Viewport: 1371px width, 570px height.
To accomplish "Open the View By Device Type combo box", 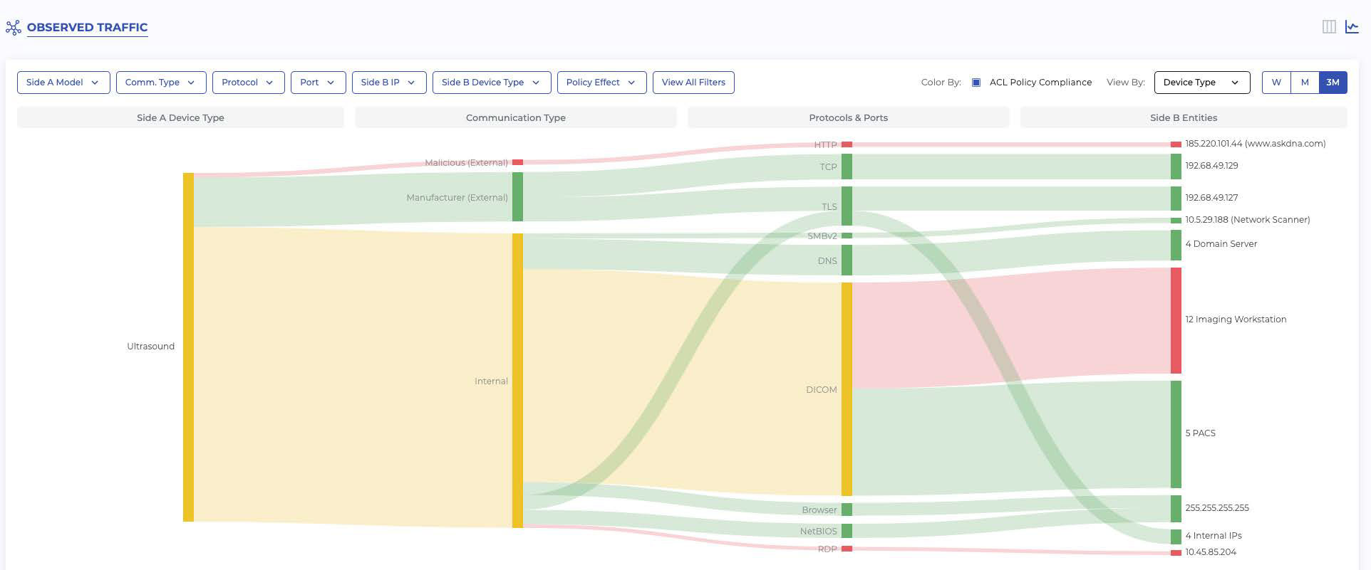I will click(1202, 83).
